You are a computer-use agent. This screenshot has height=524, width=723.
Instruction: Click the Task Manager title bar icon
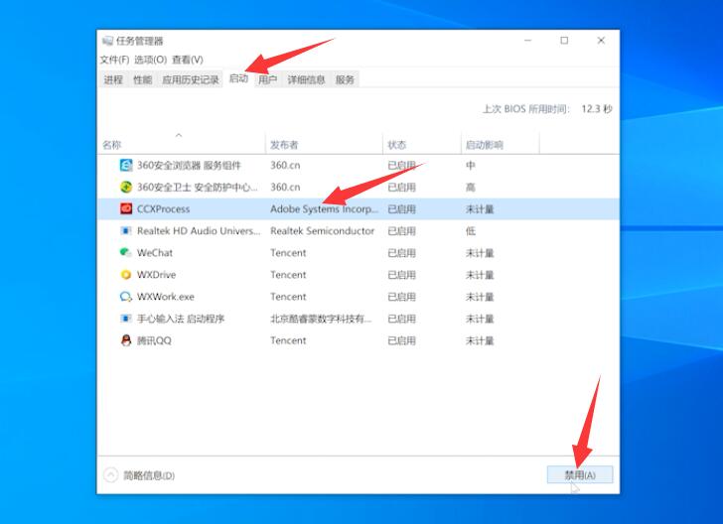pyautogui.click(x=107, y=41)
